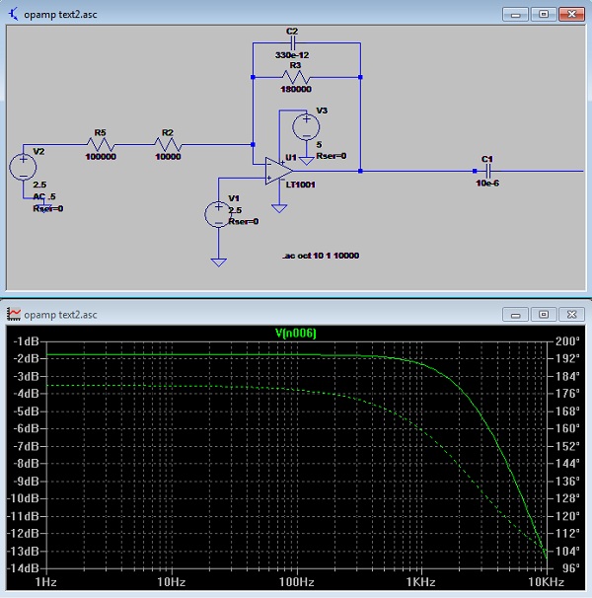
Task: Maximize the schematic window
Action: [x=543, y=15]
